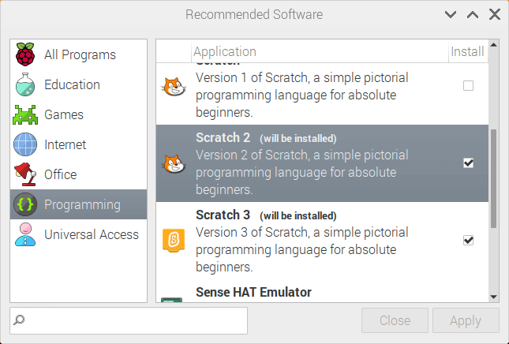Click the Application column header
509x344 pixels.
pos(320,51)
